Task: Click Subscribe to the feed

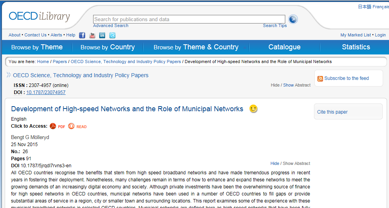Action: pyautogui.click(x=347, y=78)
